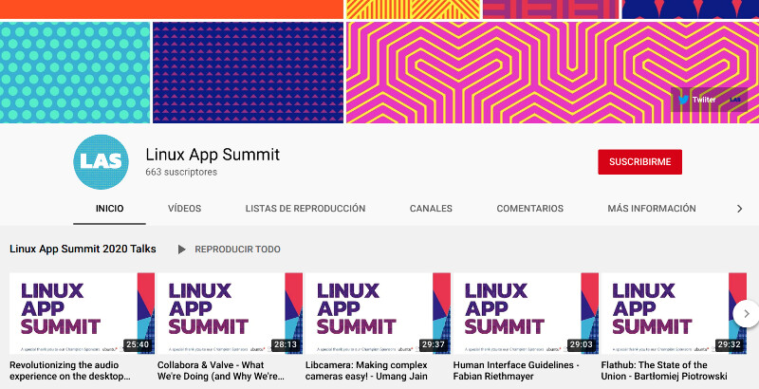Open the Listas de reproducción tab
Image resolution: width=759 pixels, height=389 pixels.
(x=305, y=209)
